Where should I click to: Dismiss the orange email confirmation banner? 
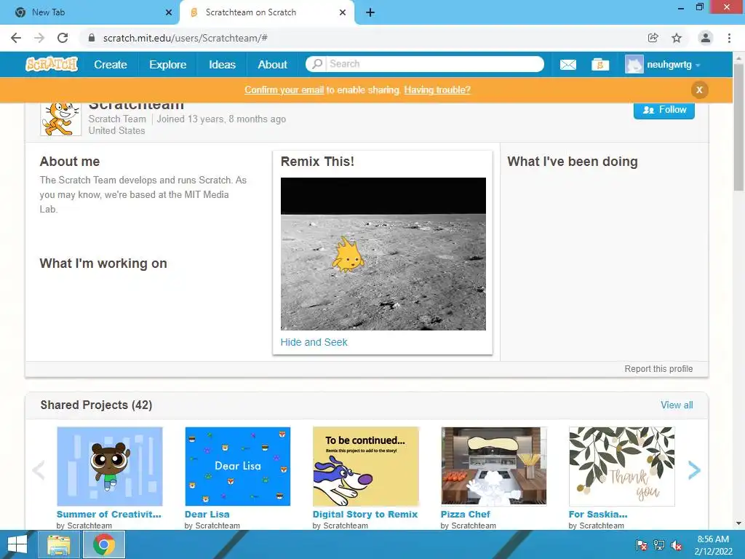(699, 90)
